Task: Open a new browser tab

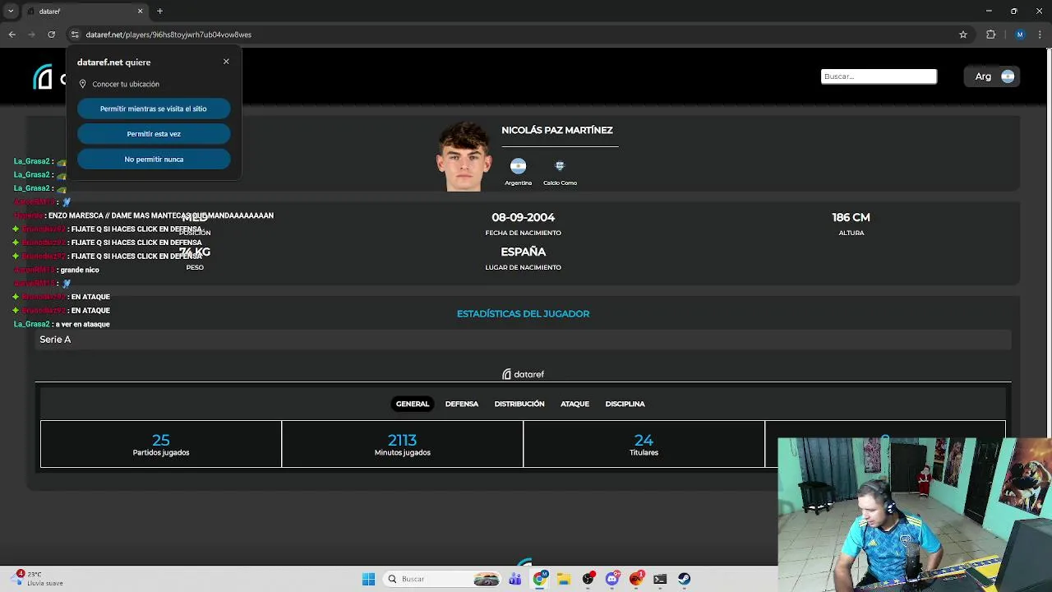Action: [x=160, y=12]
